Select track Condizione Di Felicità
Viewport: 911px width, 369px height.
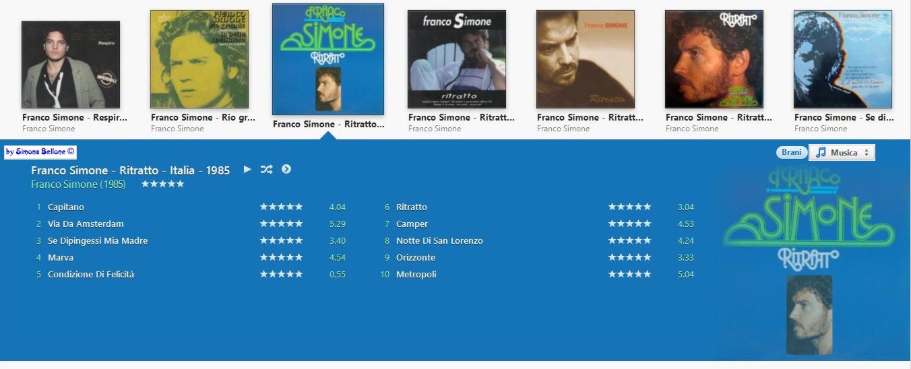coord(91,274)
